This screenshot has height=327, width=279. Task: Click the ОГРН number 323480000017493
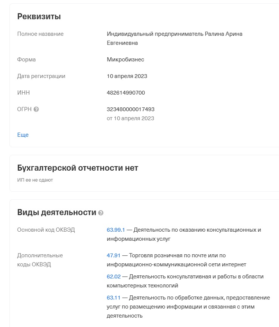(x=131, y=109)
